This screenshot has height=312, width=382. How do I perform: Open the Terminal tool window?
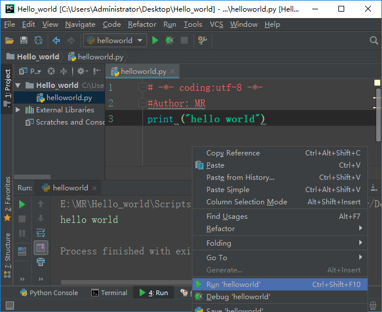click(x=109, y=293)
